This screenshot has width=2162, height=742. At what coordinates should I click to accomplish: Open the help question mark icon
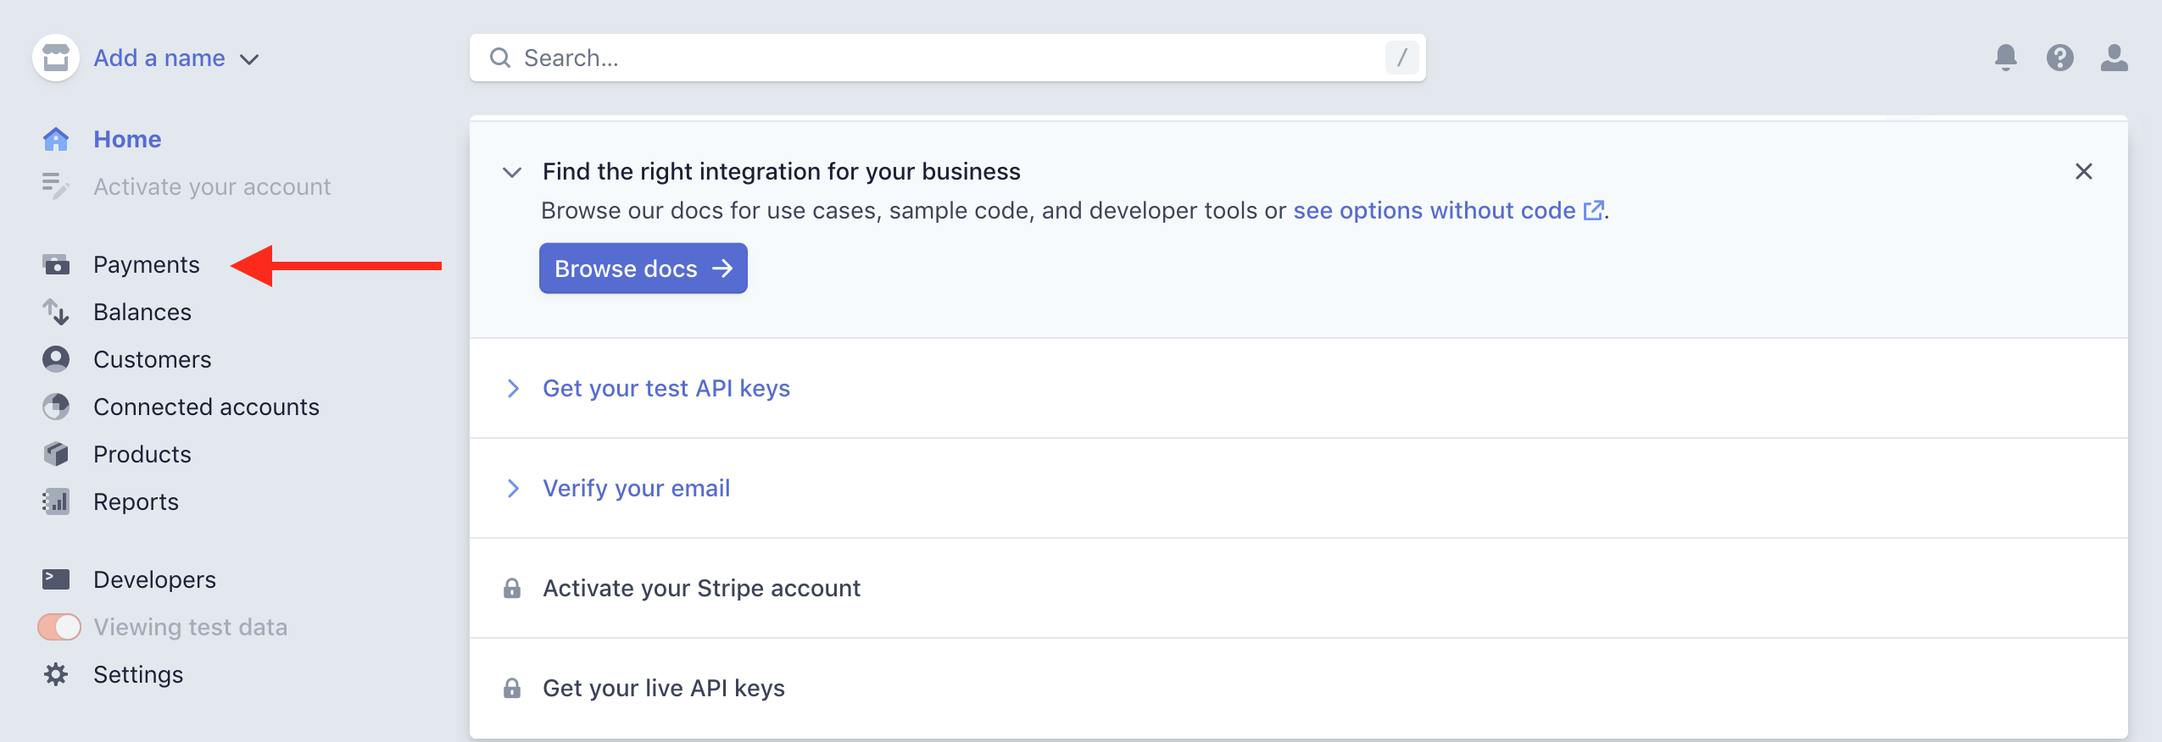(x=2059, y=58)
